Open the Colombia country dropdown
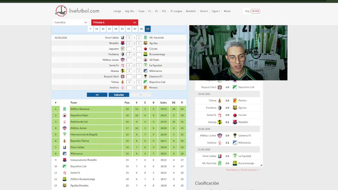The image size is (338, 190). pyautogui.click(x=71, y=22)
